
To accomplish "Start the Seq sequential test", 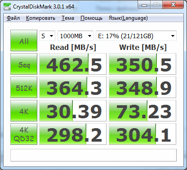I will pyautogui.click(x=24, y=64).
